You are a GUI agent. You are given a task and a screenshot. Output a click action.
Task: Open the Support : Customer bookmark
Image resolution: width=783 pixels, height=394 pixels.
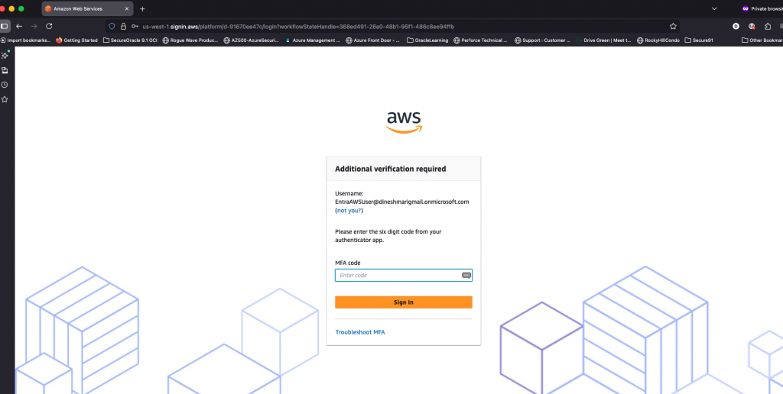click(x=542, y=40)
